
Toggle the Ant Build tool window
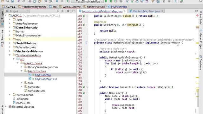(201, 18)
